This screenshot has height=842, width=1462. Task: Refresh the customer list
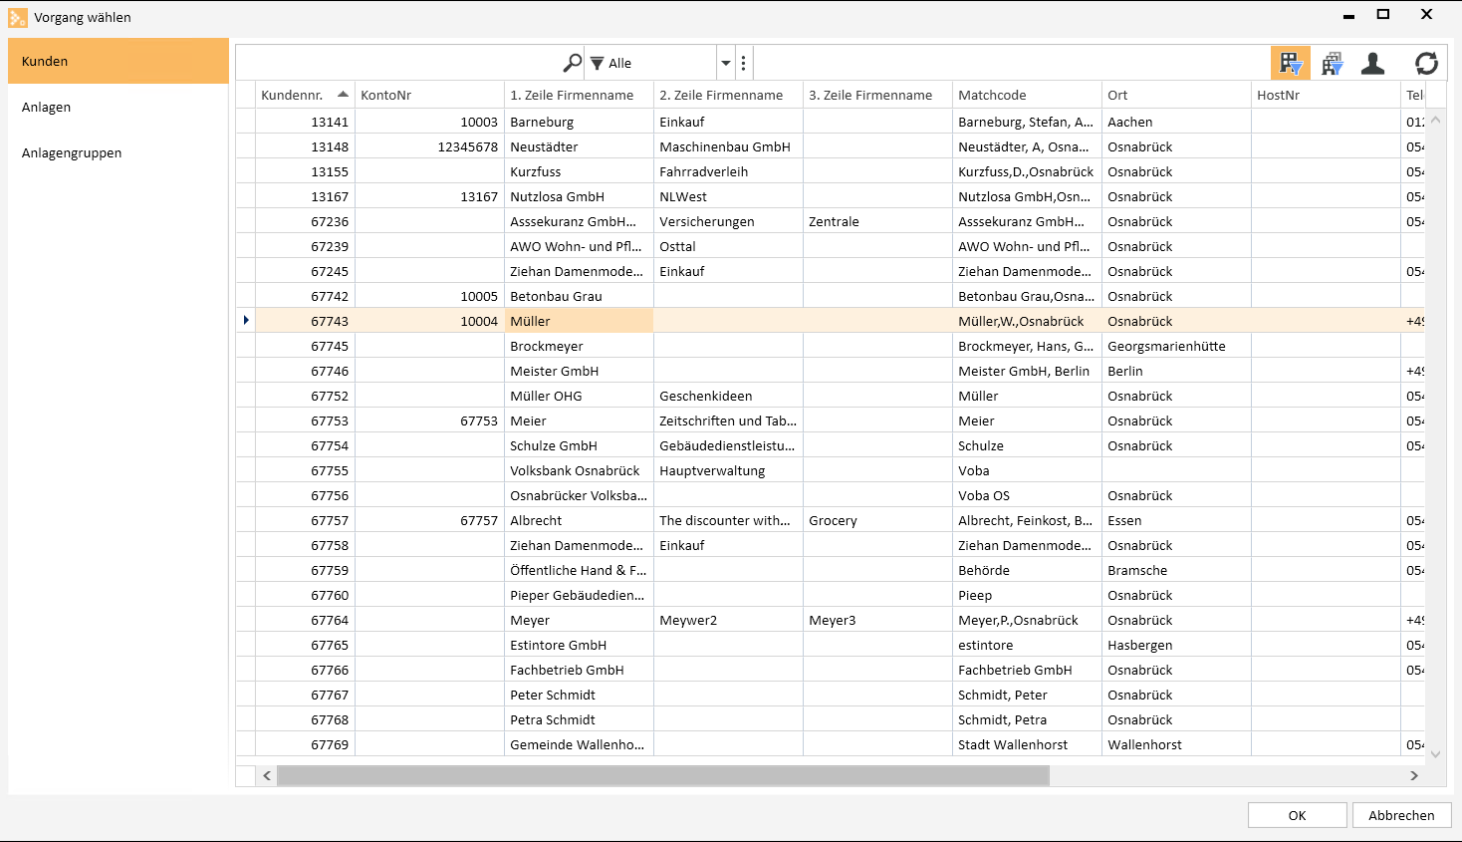click(1426, 63)
